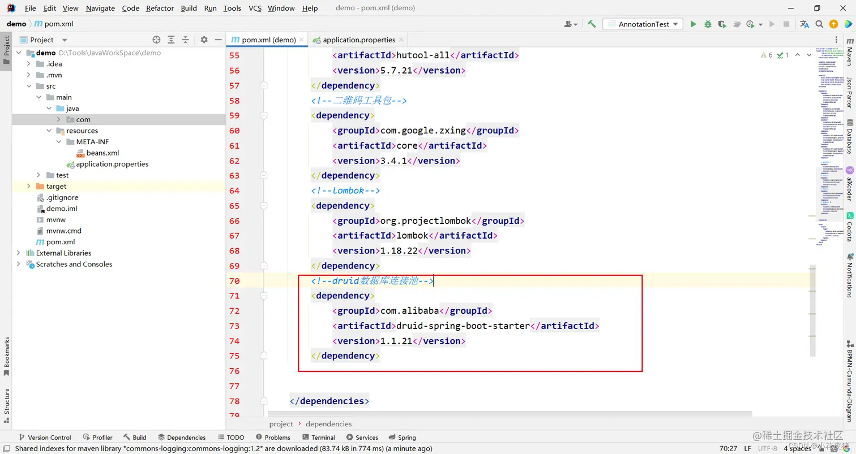Screen dimensions: 856x454
Task: Collapse the src folder
Action: point(29,86)
